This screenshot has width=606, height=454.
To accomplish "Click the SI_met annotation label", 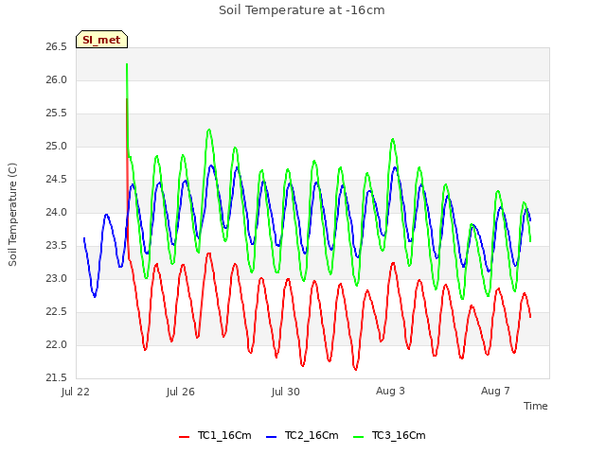I will (101, 40).
